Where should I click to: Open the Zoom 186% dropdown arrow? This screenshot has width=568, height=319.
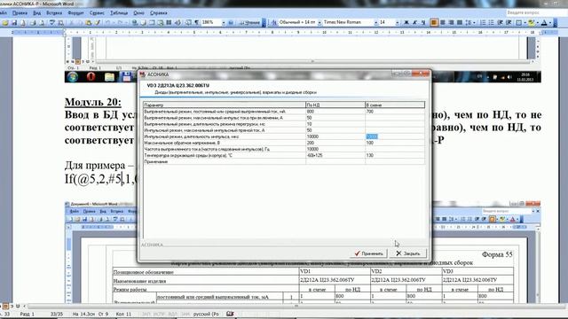click(x=224, y=23)
